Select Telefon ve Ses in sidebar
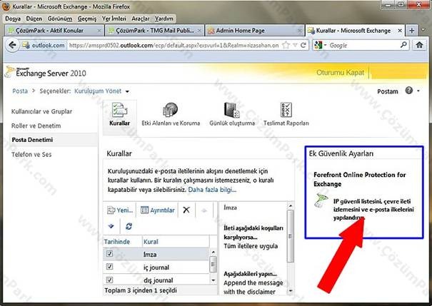The image size is (432, 306). [31, 154]
